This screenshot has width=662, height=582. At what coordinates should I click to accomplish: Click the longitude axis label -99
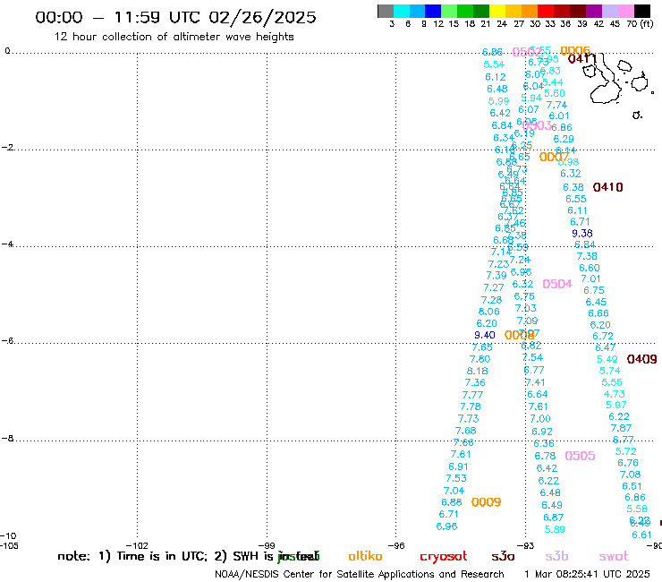point(267,545)
